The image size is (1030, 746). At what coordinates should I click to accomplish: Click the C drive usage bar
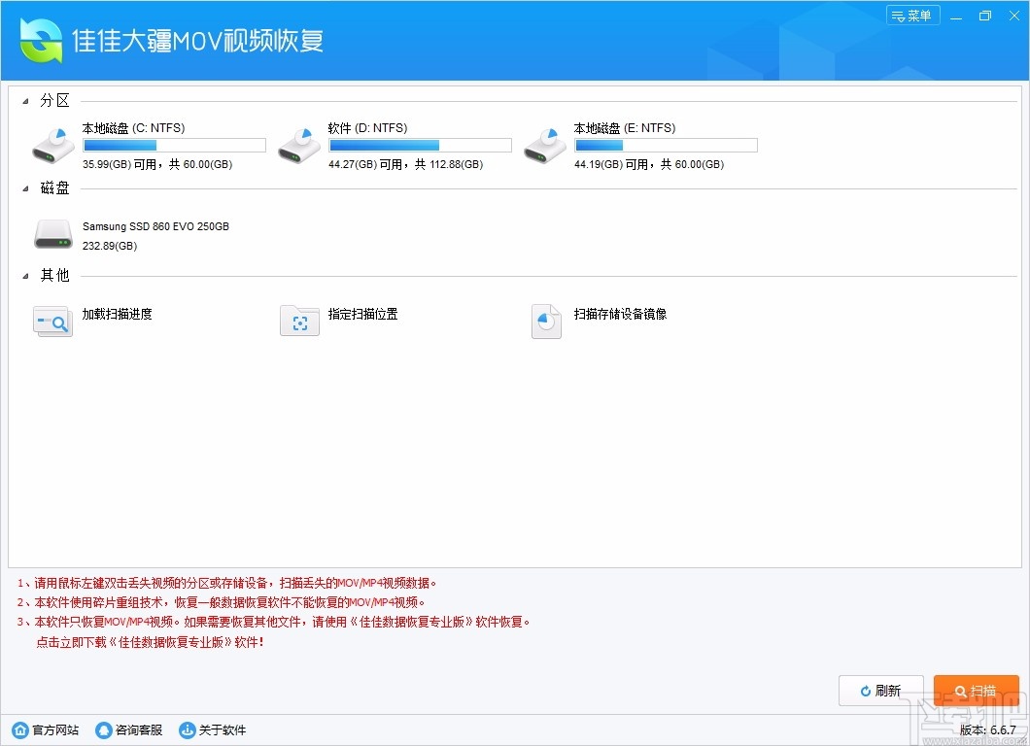click(173, 144)
